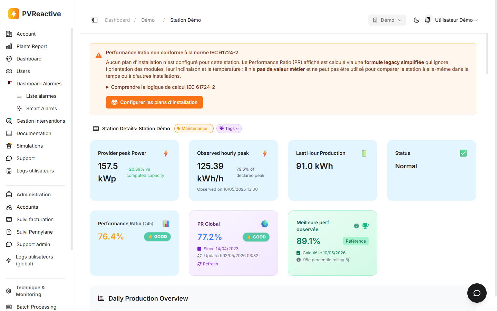
Task: Open Dashboard in the sidebar
Action: [29, 59]
